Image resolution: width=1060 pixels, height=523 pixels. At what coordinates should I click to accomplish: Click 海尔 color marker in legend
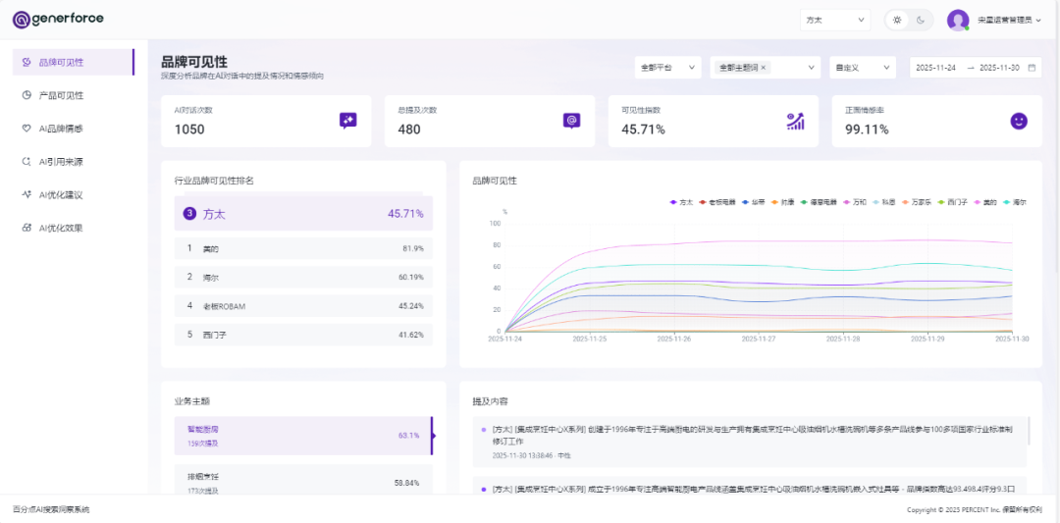[x=1006, y=202]
